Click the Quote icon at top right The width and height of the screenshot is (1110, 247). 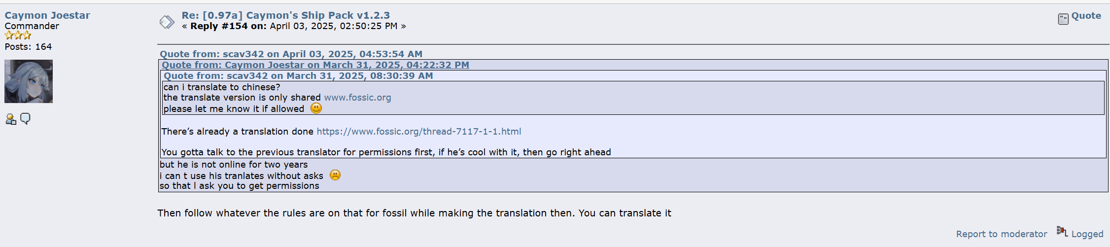click(1063, 19)
